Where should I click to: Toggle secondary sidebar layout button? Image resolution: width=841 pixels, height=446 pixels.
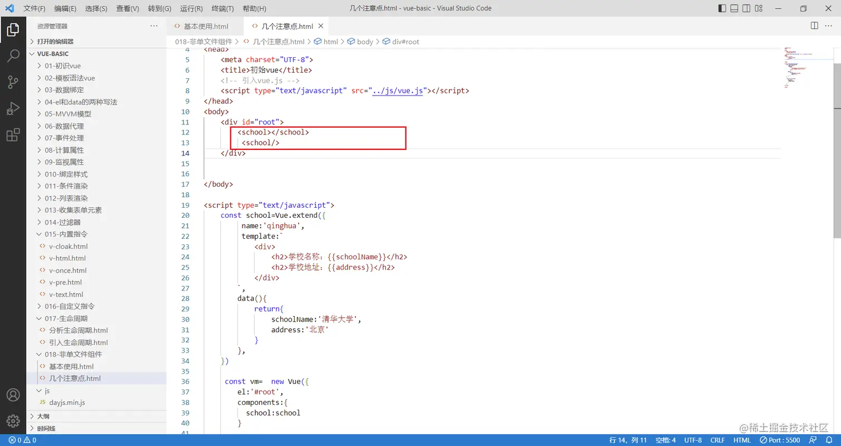[x=746, y=8]
